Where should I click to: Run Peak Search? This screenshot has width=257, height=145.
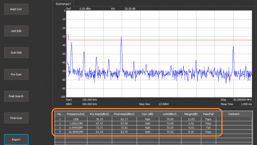point(16,96)
